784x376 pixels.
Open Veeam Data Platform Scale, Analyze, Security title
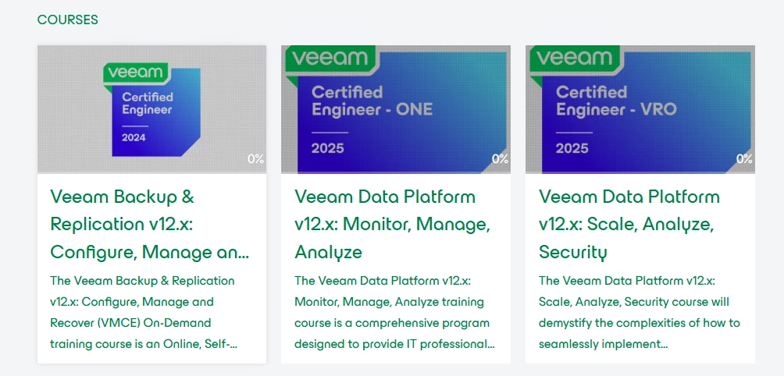(629, 224)
